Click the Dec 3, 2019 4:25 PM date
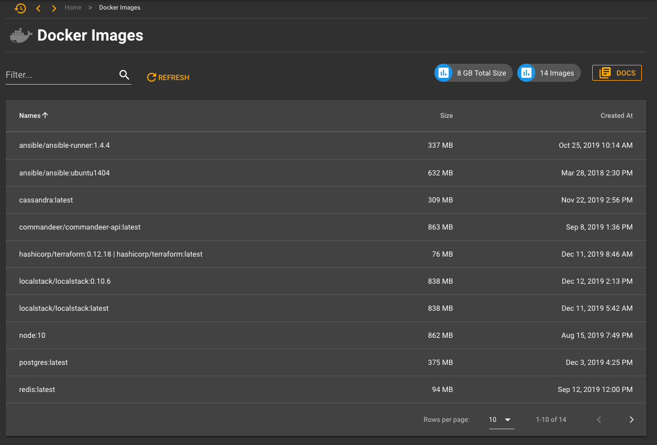657x445 pixels. 599,363
